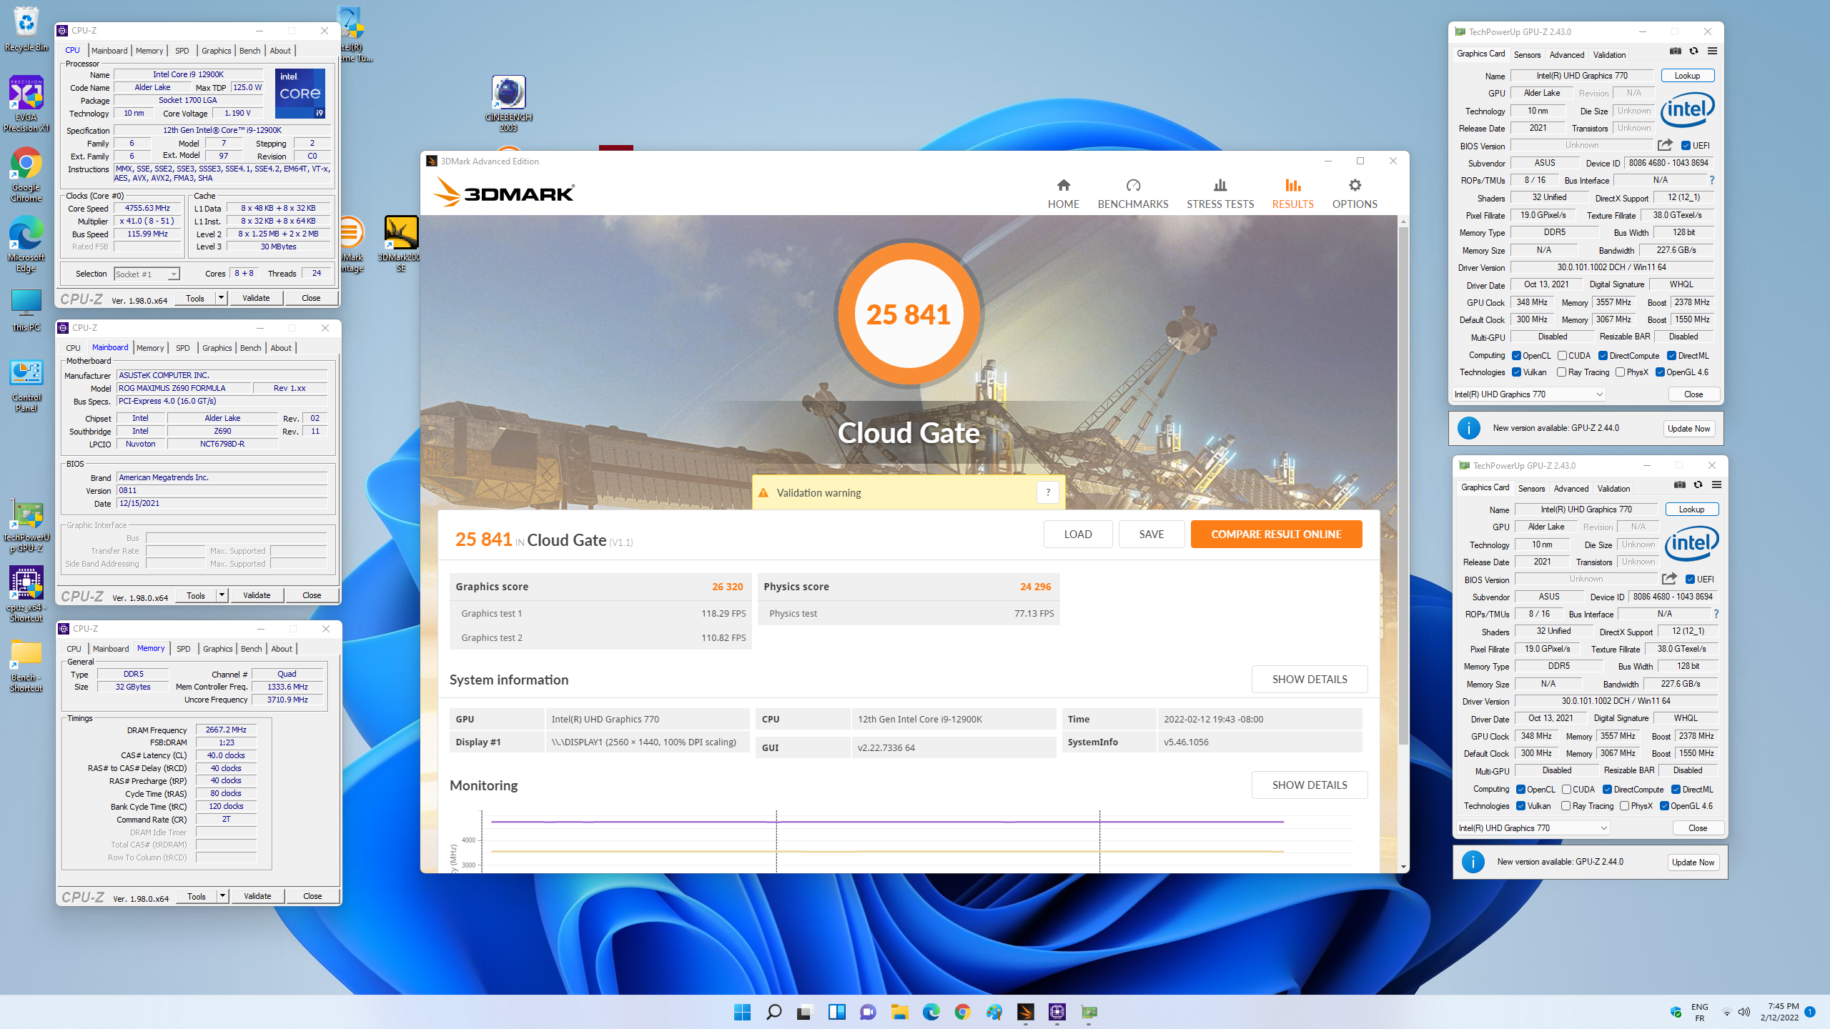Show details for System information
Image resolution: width=1830 pixels, height=1029 pixels.
[x=1310, y=680]
